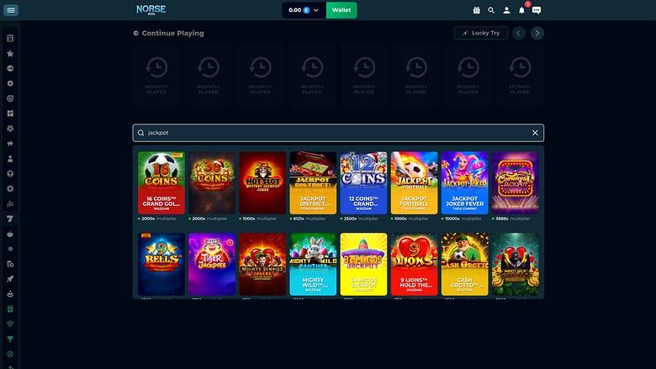Click the first Recently Played placeholder
Screen dimensions: 656x369
(156, 75)
